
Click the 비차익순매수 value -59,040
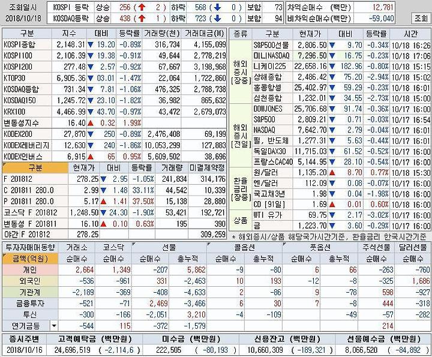click(382, 19)
